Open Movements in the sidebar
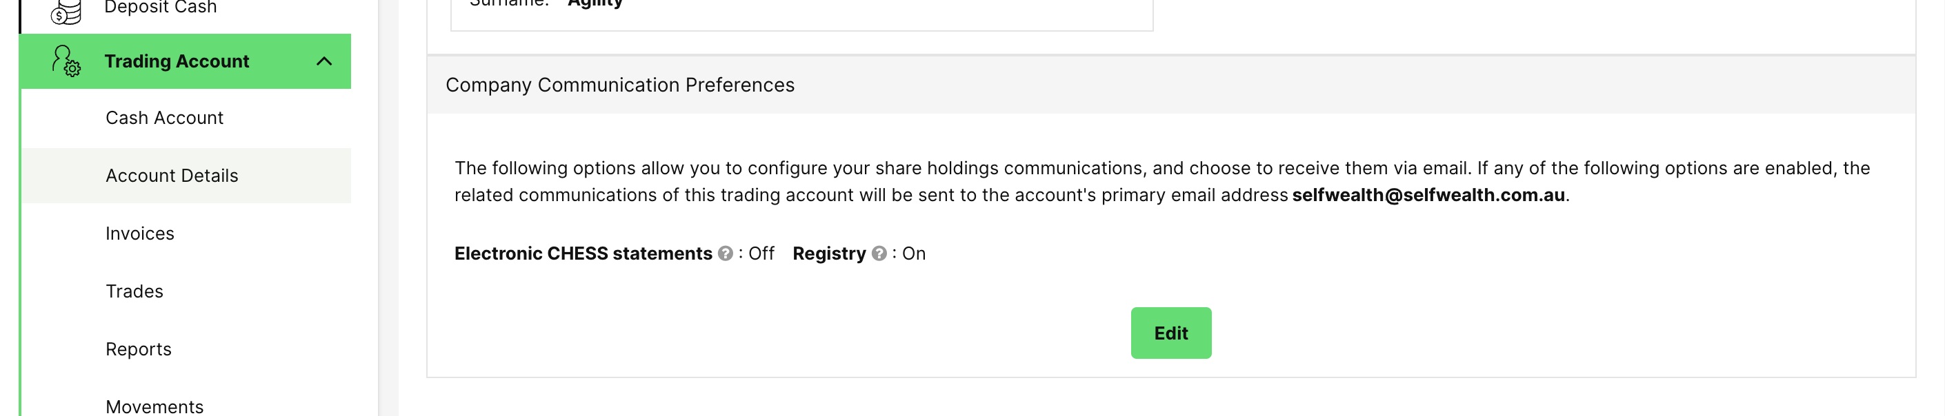Viewport: 1945px width, 416px height. [x=154, y=407]
